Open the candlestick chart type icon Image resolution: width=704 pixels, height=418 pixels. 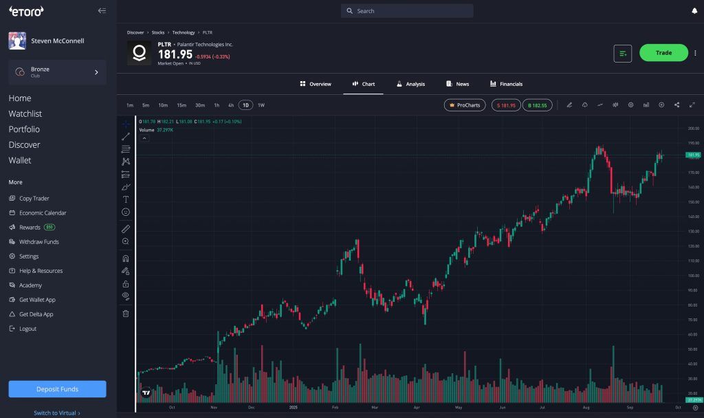615,105
